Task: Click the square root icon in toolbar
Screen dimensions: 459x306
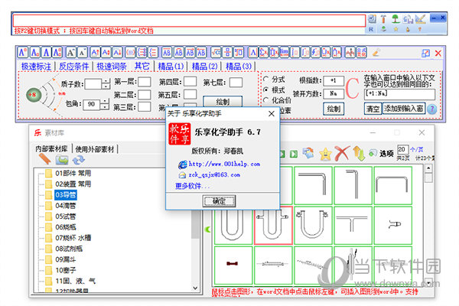Action: (x=216, y=53)
